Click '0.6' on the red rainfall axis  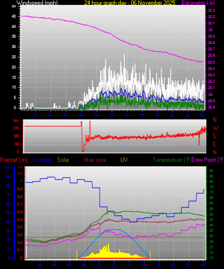(20, 212)
